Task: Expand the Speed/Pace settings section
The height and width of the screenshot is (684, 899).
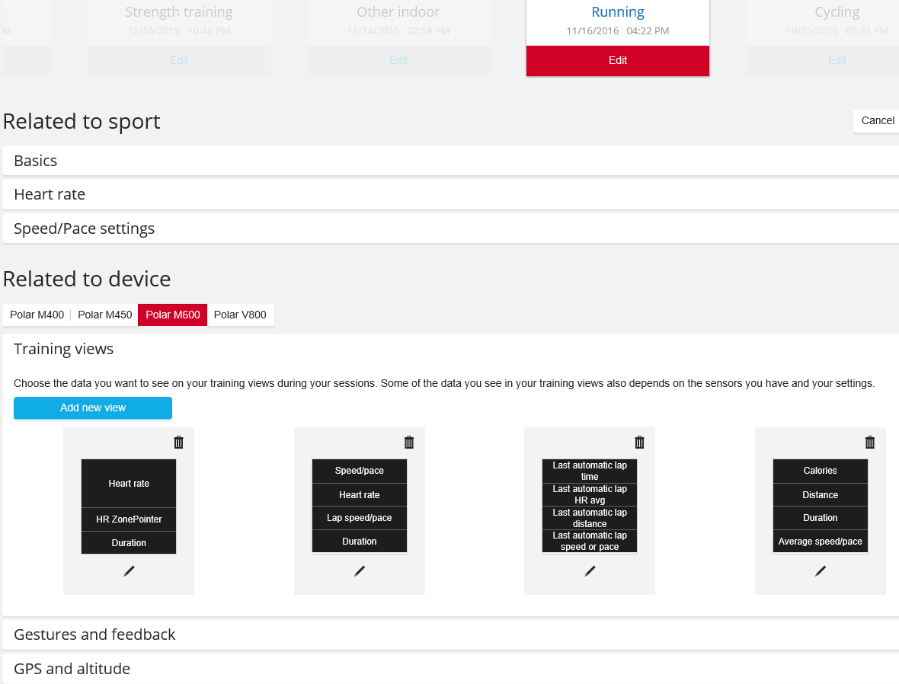Action: [x=451, y=229]
